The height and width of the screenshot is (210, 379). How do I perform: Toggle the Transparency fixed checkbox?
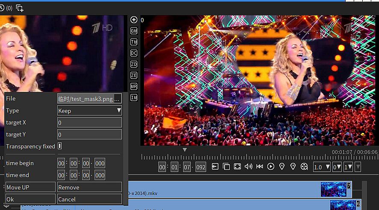[x=60, y=146]
